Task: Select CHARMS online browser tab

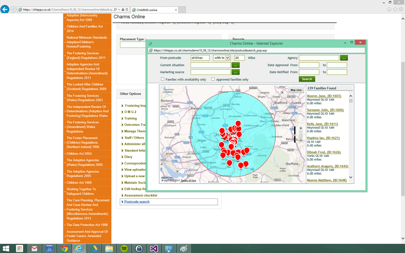Action: coord(154,10)
